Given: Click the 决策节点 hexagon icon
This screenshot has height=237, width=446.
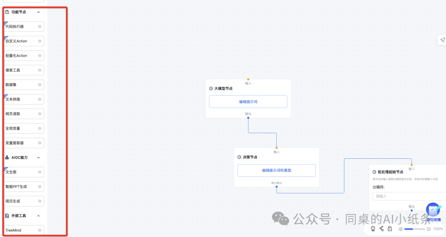Looking at the screenshot, I should [x=239, y=157].
